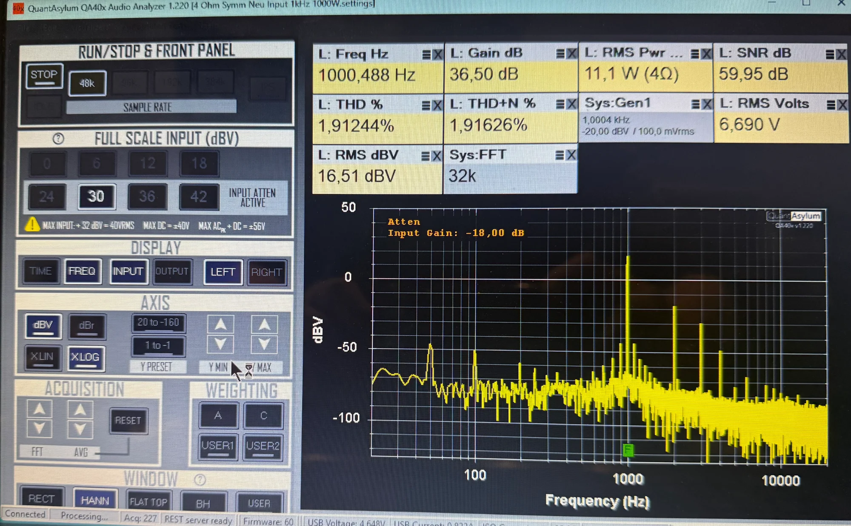Select dBr axis units
This screenshot has height=526, width=851.
pos(87,326)
